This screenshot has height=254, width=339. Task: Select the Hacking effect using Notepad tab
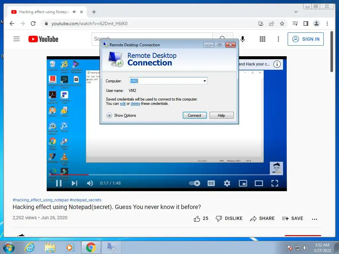click(x=44, y=12)
